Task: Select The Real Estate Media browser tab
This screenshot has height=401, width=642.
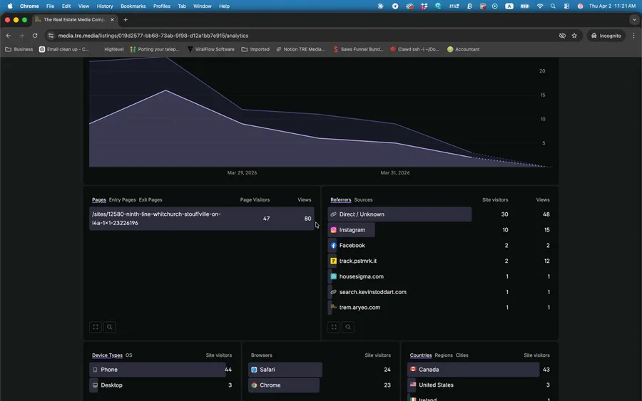Action: [x=74, y=20]
